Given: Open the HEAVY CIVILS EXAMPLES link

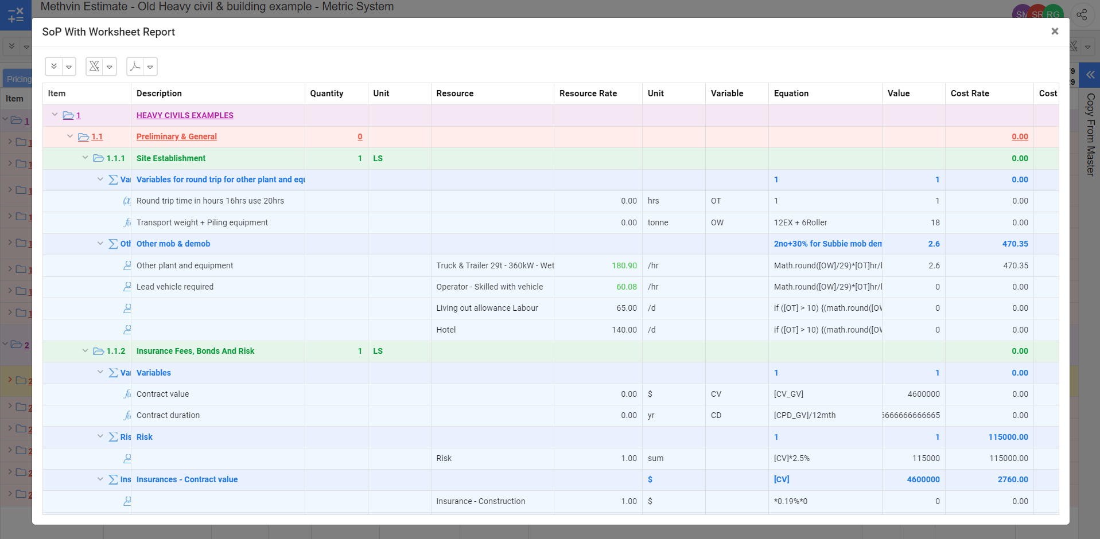Looking at the screenshot, I should pyautogui.click(x=185, y=115).
